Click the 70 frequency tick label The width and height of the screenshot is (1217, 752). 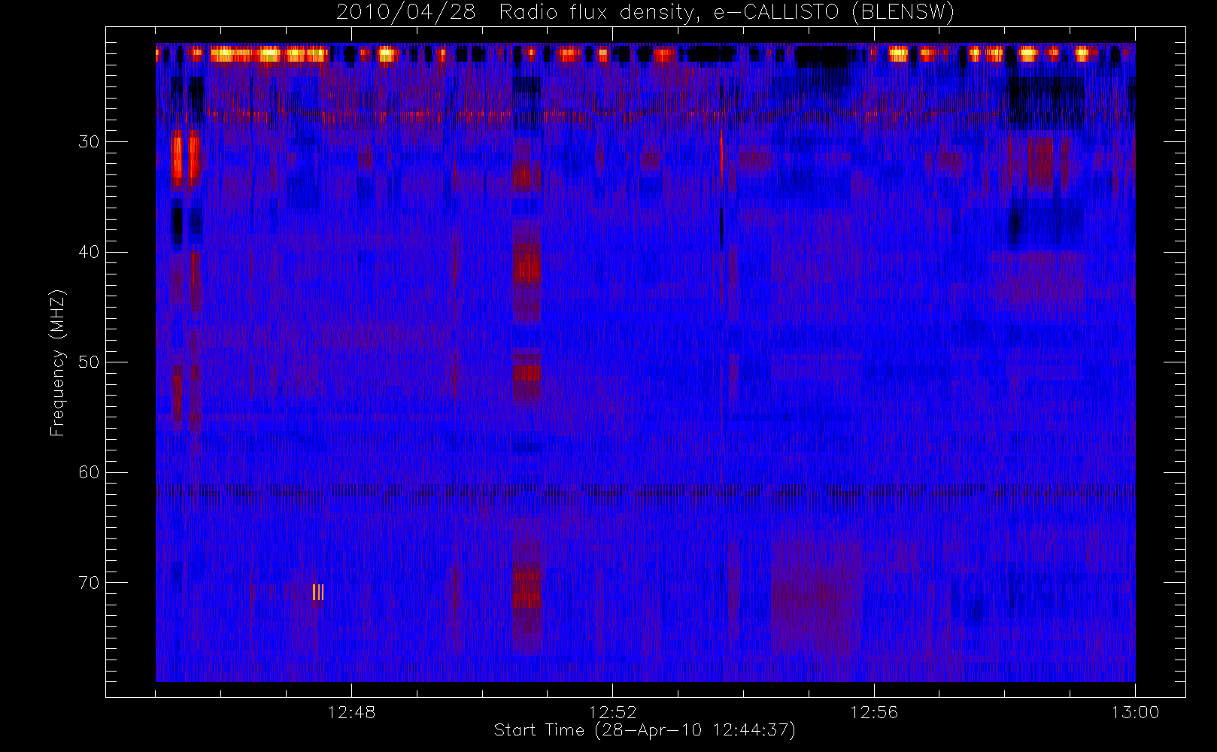(x=89, y=583)
